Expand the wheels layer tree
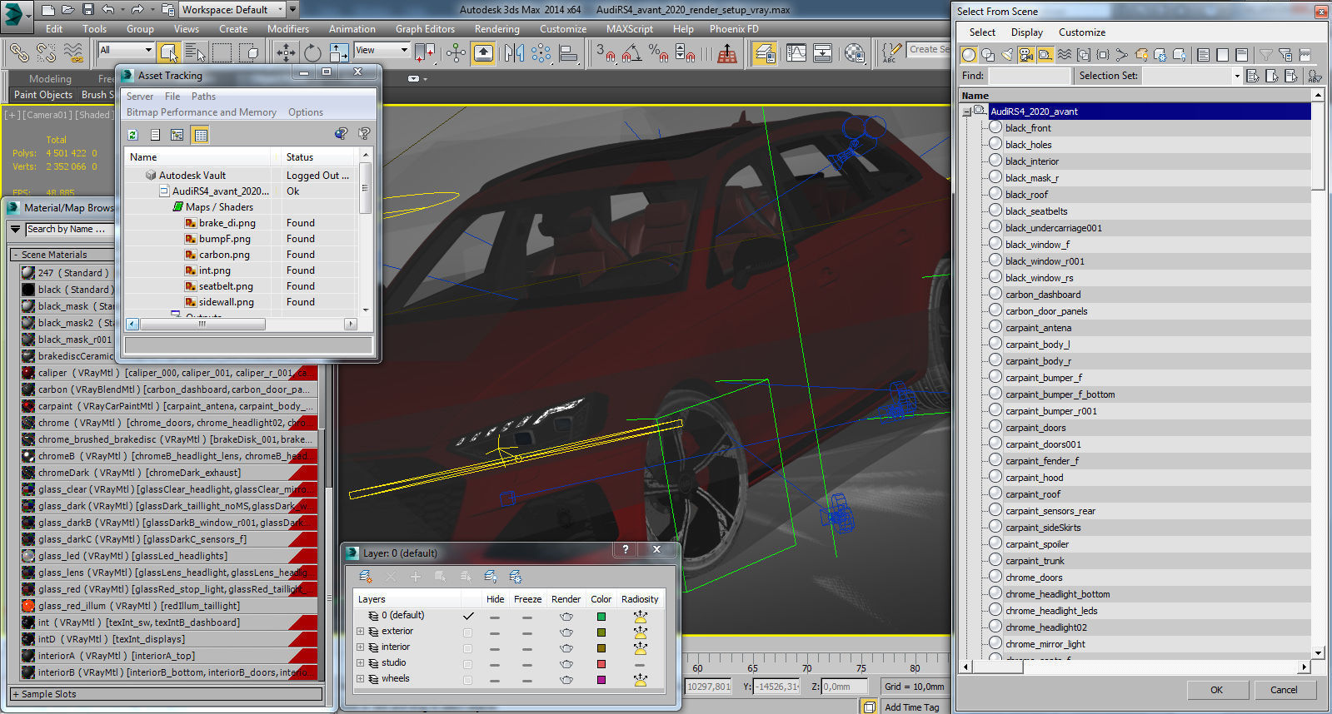1332x714 pixels. coord(360,678)
